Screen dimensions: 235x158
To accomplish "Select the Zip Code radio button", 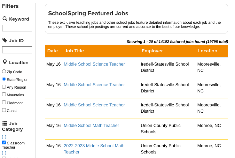I will (4, 72).
